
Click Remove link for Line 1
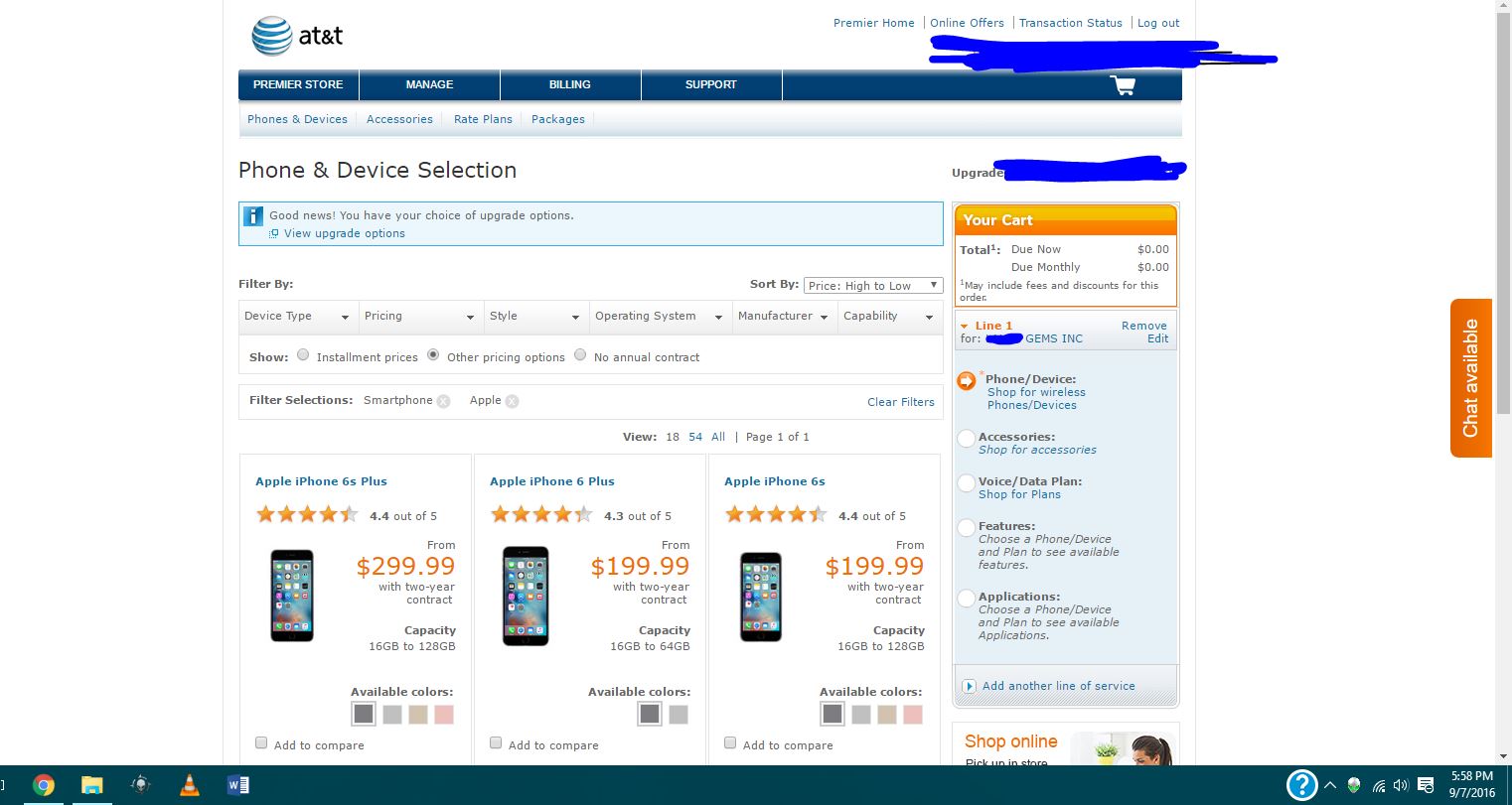1144,326
